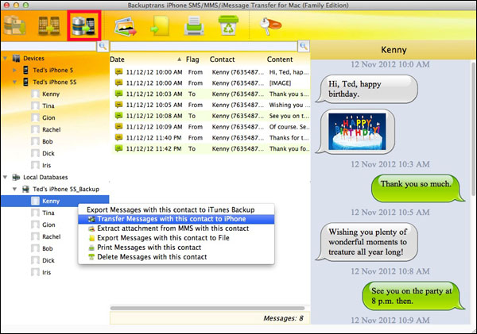The height and width of the screenshot is (334, 477).
Task: Select Kenny under Ted's iPhone 5S device
Action: point(51,94)
